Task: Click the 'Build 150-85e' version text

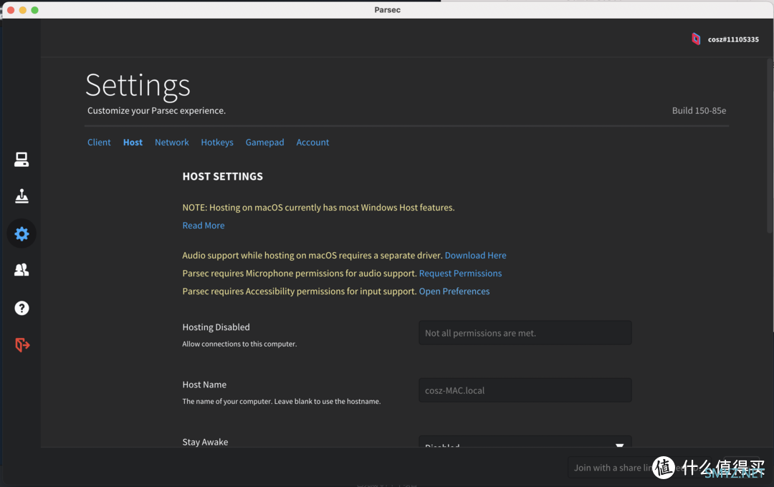Action: point(699,110)
